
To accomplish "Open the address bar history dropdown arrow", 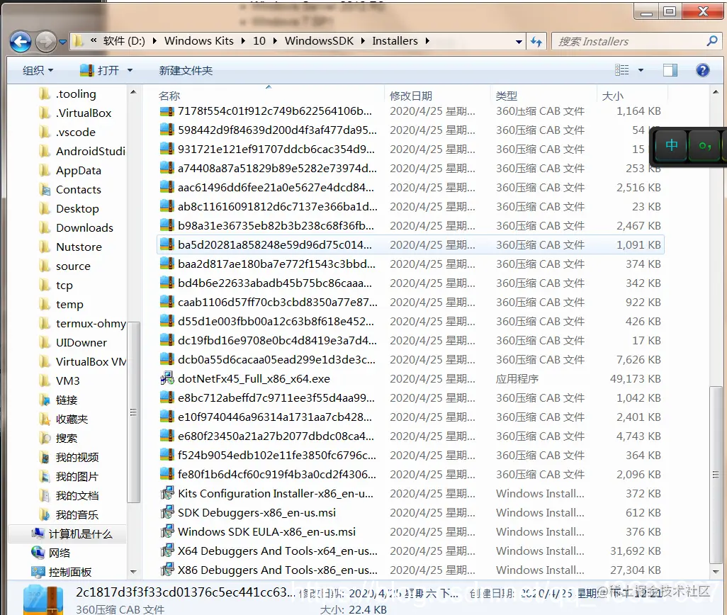I will tap(519, 42).
